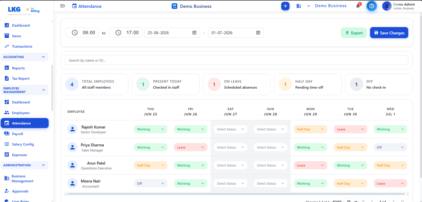This screenshot has height=202, width=422.
Task: Go to Items in the sidebar
Action: (16, 36)
